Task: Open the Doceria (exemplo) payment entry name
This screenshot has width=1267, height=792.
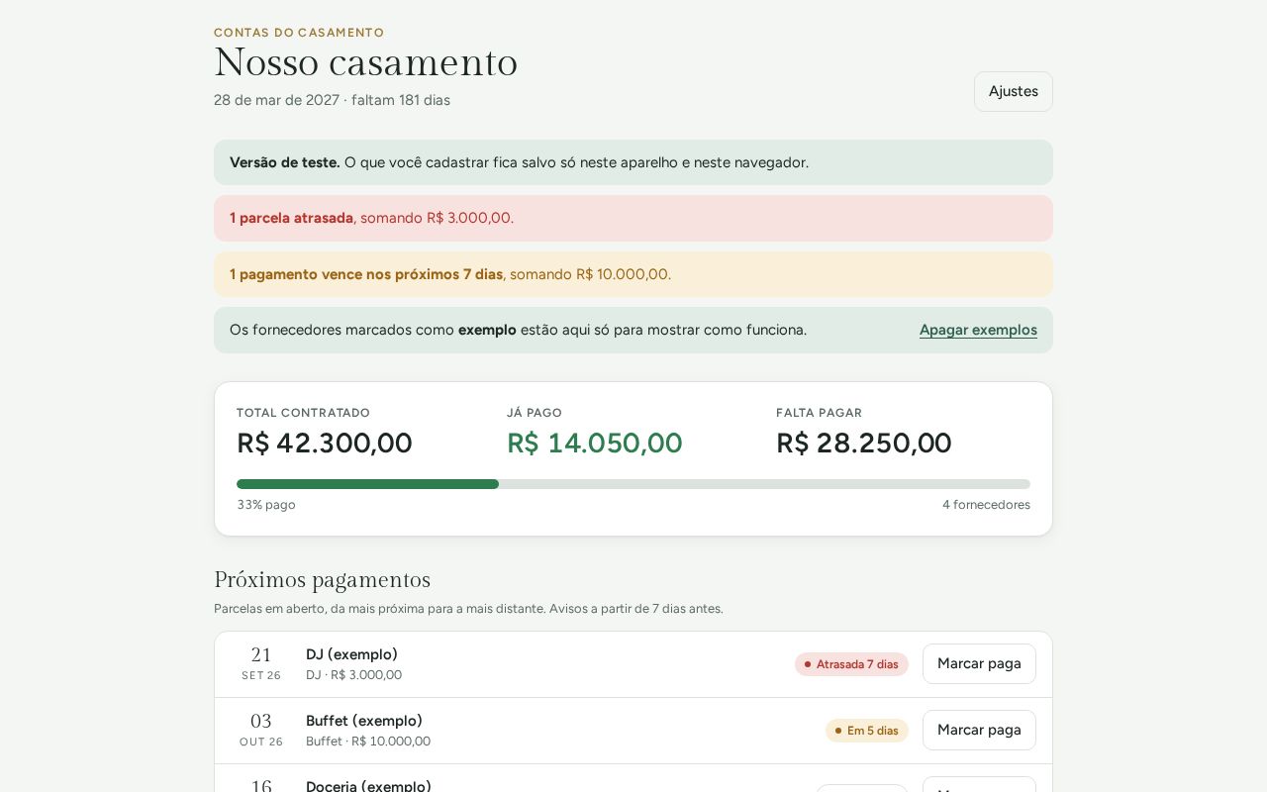Action: [x=368, y=786]
